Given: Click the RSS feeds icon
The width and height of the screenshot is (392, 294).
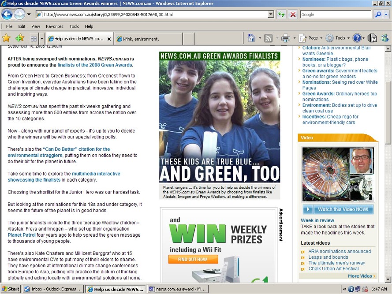Looking at the screenshot, I should [268, 38].
